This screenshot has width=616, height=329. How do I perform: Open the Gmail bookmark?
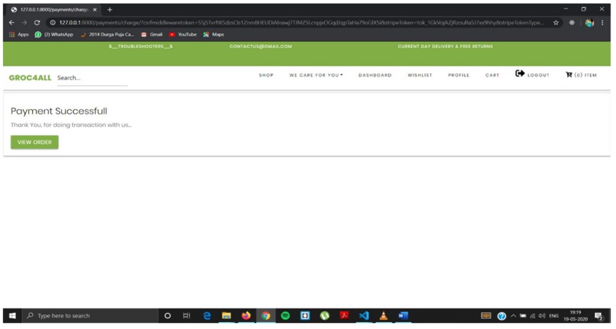[x=151, y=34]
